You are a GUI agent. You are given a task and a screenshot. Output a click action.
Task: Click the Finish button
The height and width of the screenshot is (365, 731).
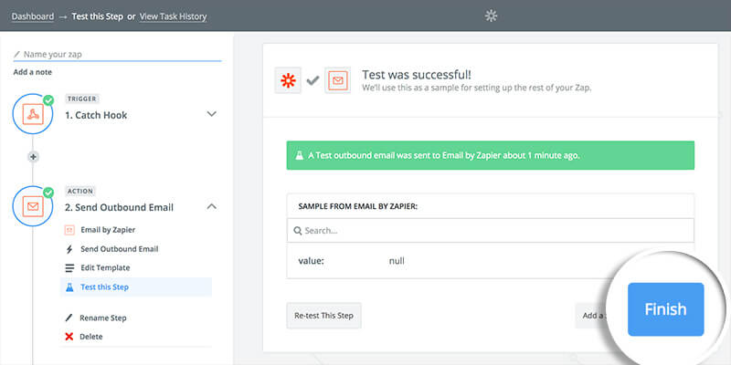tap(665, 309)
